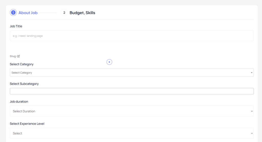
Task: Click the Select Category label
Action: click(21, 64)
